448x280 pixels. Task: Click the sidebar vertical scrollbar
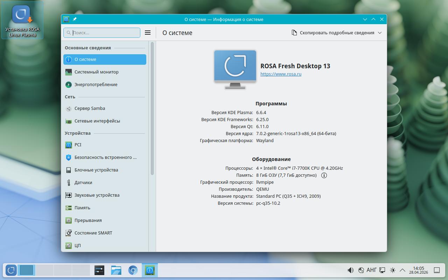tap(152, 108)
